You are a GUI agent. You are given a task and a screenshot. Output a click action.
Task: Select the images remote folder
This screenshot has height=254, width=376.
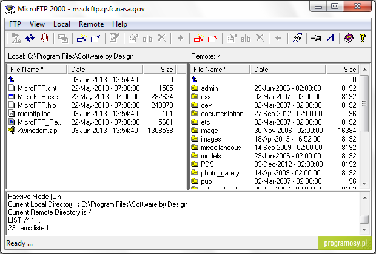[206, 139]
